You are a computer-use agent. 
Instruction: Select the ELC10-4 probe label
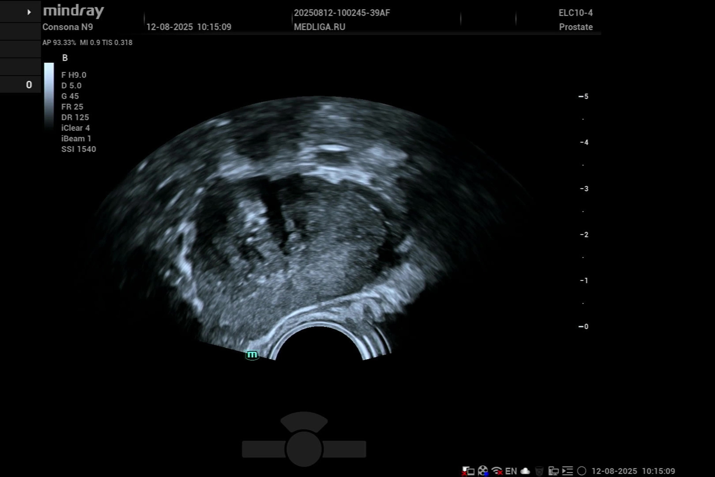pyautogui.click(x=575, y=13)
